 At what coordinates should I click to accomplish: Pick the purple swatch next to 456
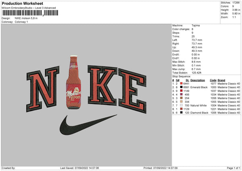pyautogui.click(x=181, y=94)
